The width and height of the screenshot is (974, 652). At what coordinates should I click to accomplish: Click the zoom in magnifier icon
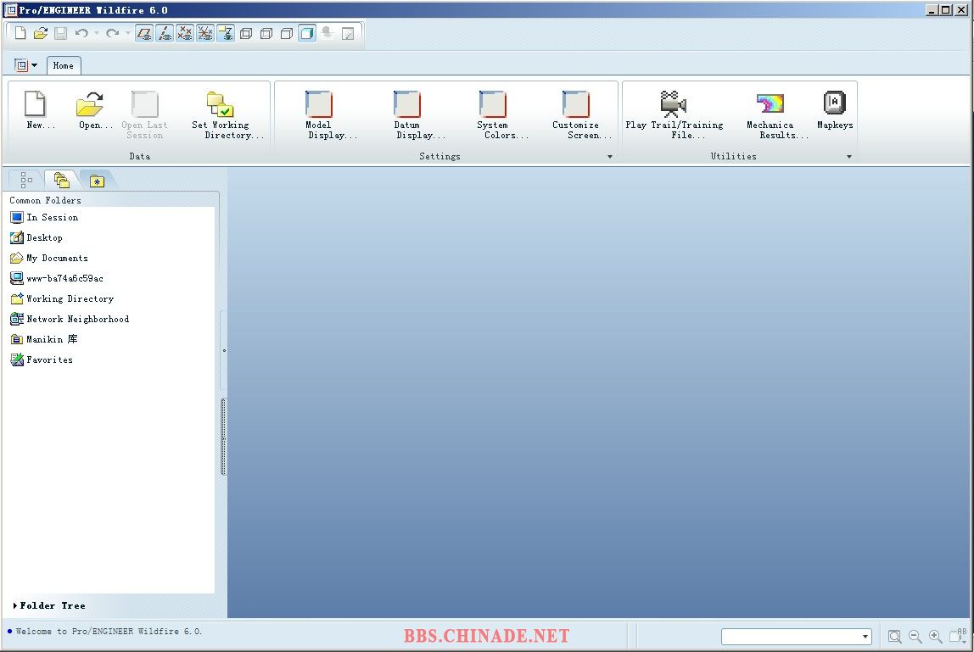(936, 637)
